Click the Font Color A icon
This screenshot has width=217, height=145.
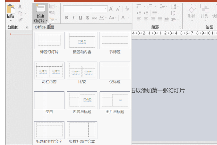pyautogui.click(x=123, y=18)
